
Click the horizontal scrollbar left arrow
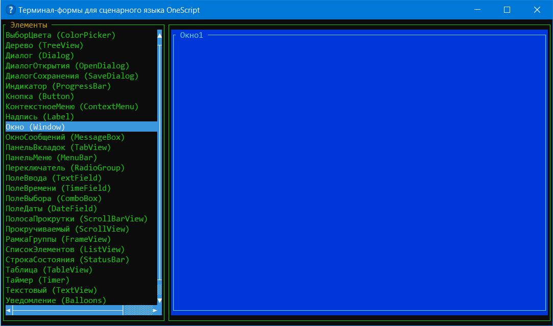(8, 310)
